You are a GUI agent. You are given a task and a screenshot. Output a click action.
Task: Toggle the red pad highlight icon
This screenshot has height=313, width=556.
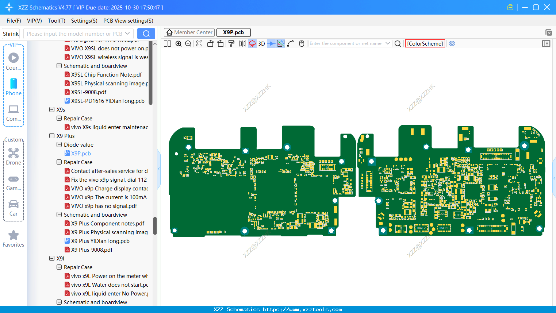coord(252,43)
